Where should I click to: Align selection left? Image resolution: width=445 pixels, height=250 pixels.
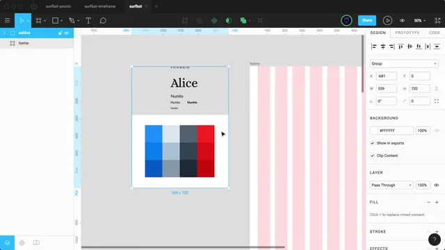(374, 47)
